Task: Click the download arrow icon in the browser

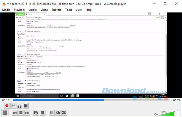Action: click(x=166, y=18)
